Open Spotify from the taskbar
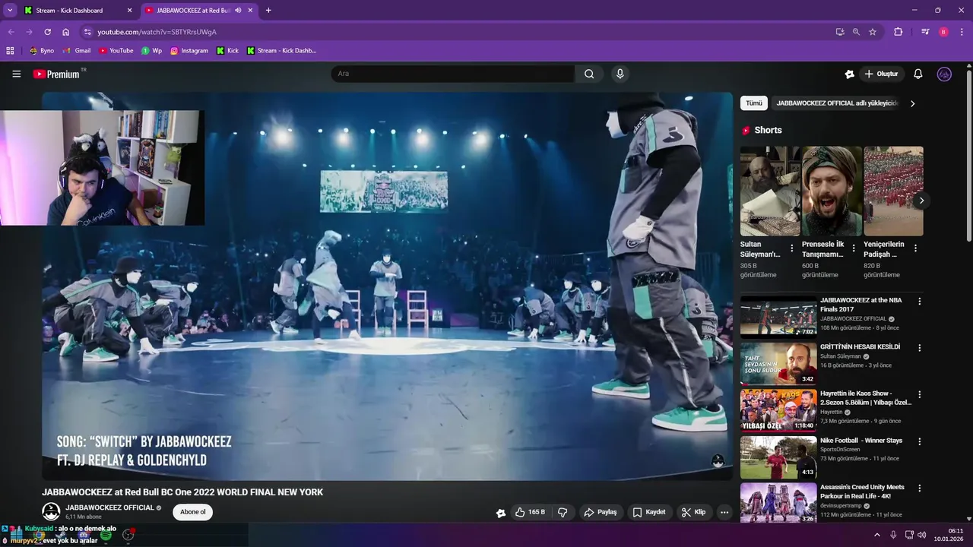This screenshot has height=547, width=973. click(x=106, y=535)
